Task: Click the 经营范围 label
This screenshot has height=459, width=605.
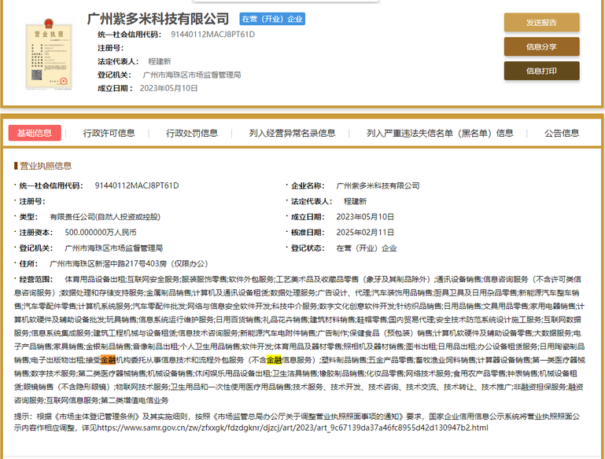Action: pyautogui.click(x=36, y=279)
